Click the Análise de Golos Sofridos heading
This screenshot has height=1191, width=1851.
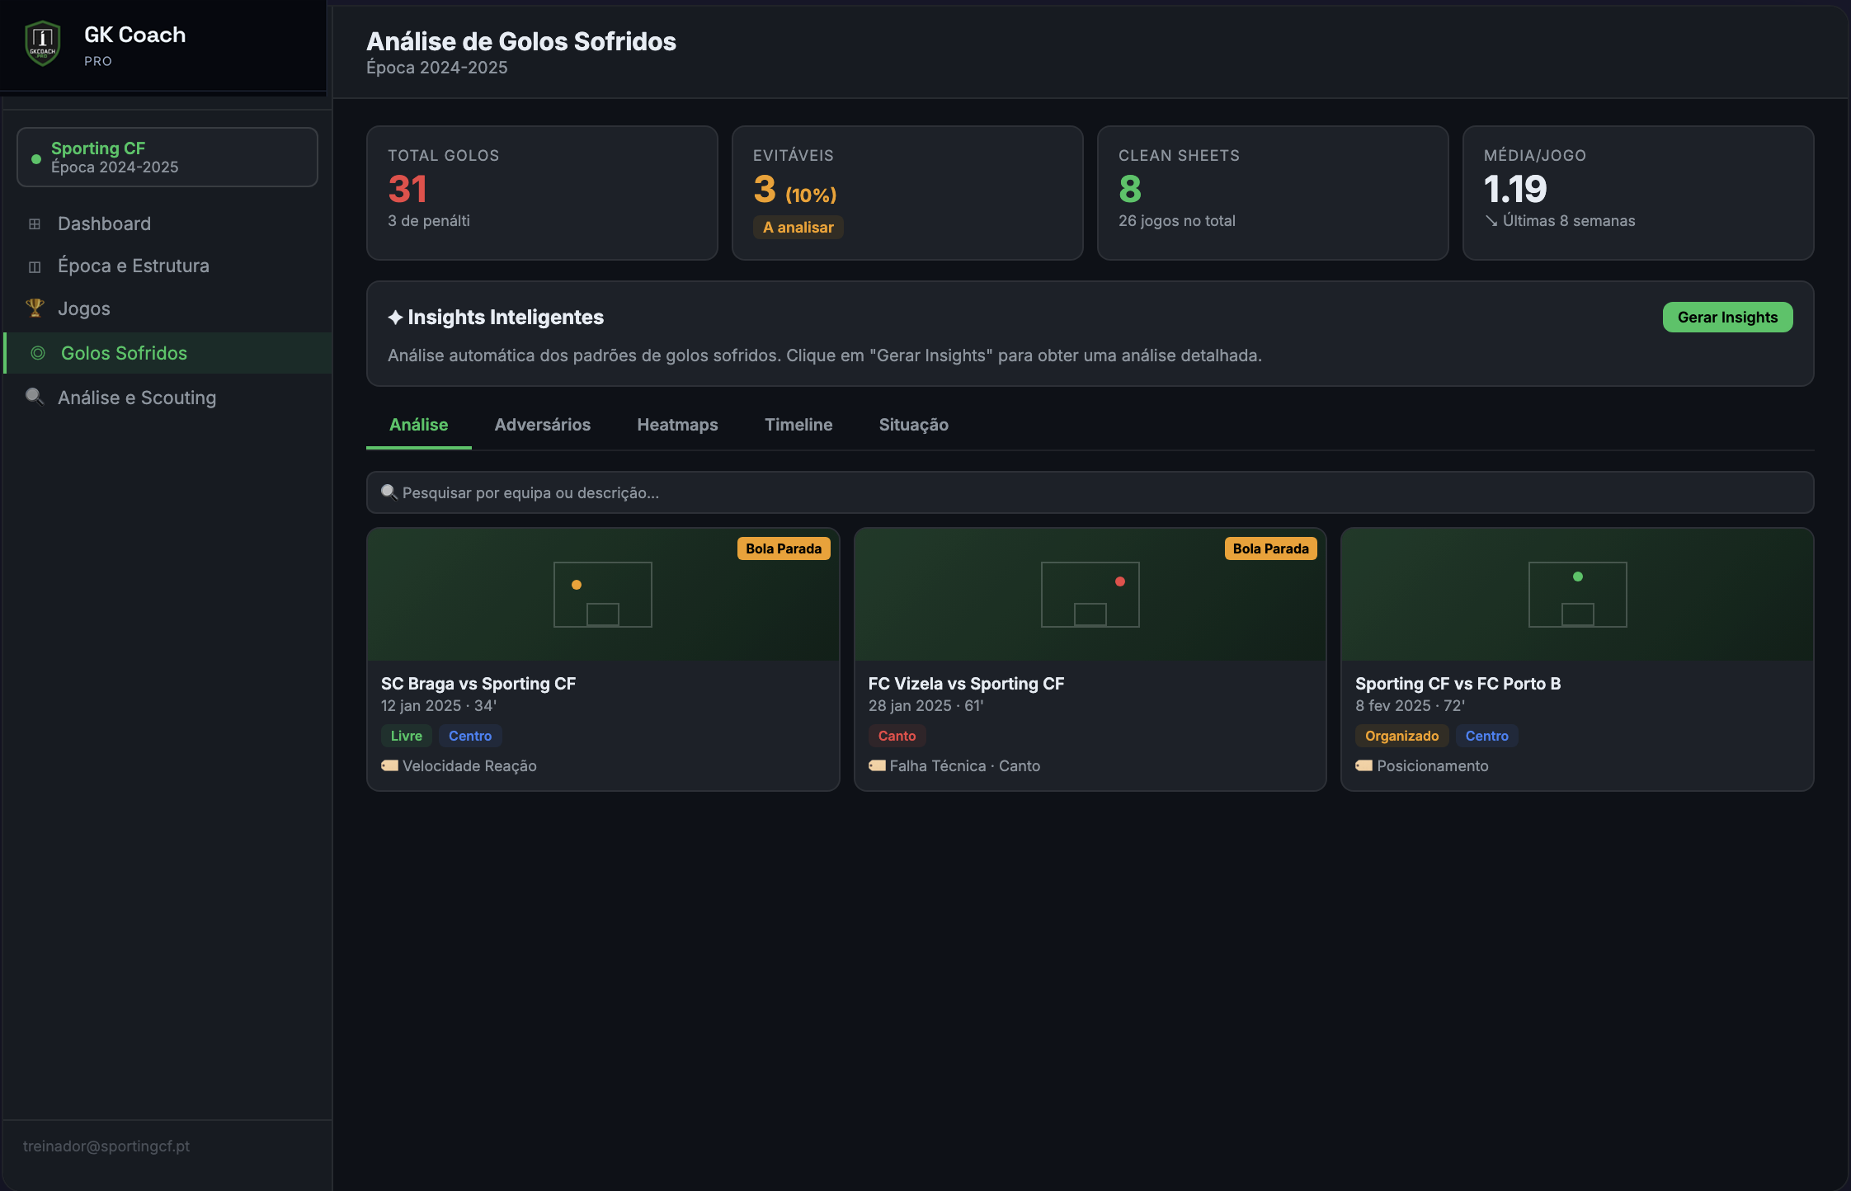coord(521,41)
